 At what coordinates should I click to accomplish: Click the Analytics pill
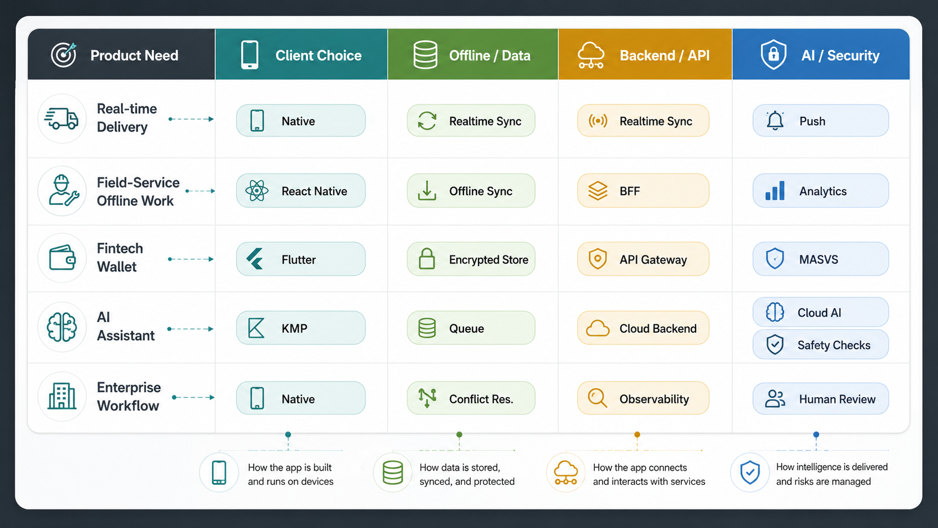point(821,191)
